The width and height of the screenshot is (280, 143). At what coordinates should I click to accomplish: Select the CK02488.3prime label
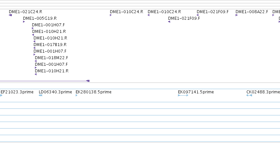(263, 92)
